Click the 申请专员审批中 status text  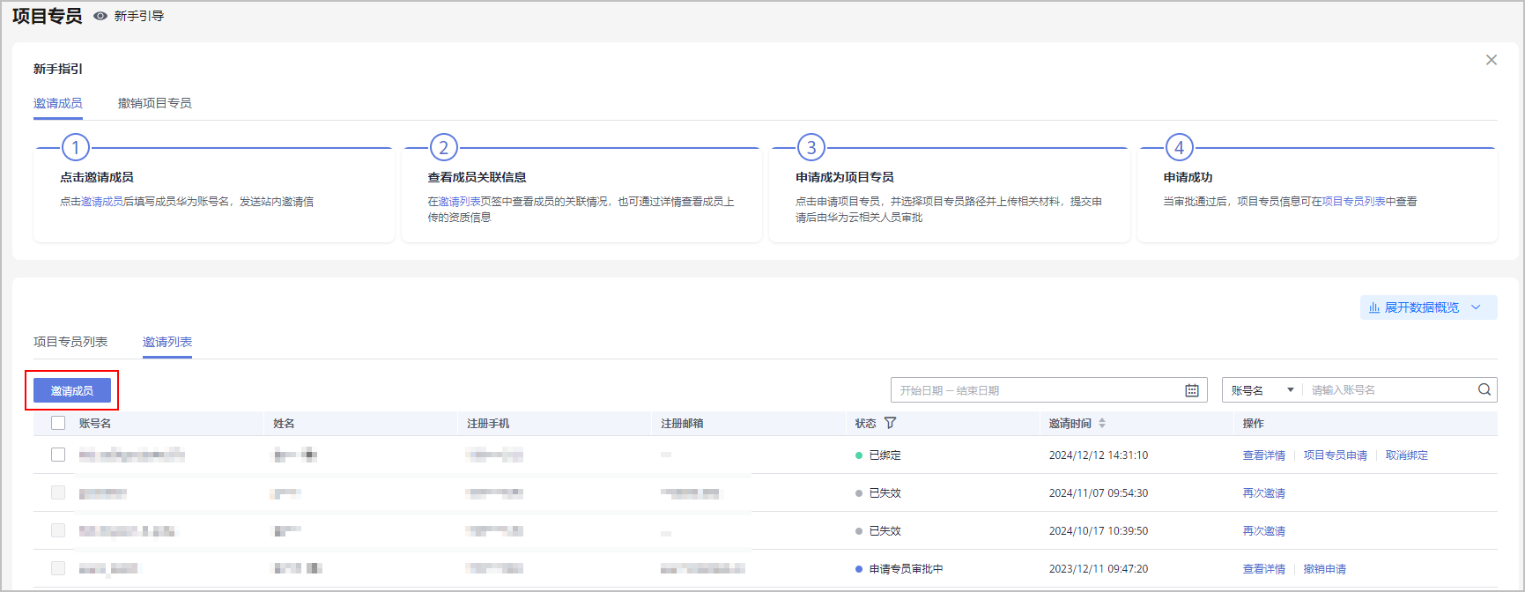(907, 569)
